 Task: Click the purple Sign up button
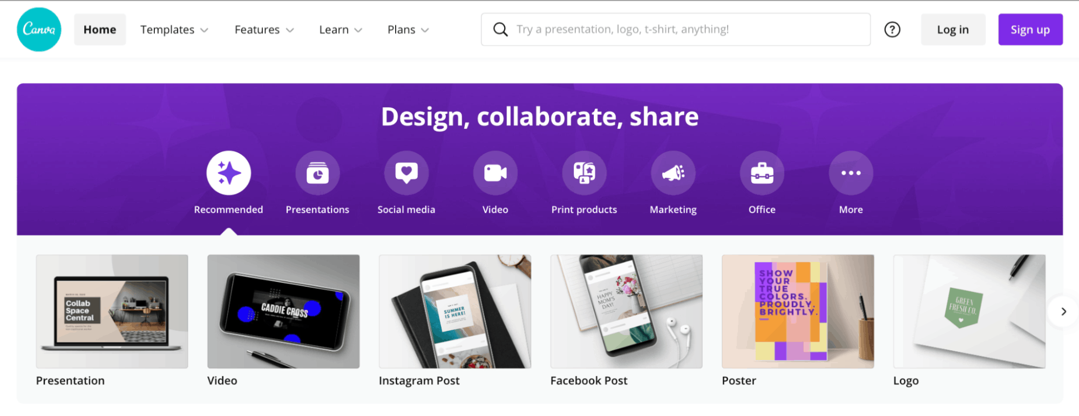[1030, 30]
